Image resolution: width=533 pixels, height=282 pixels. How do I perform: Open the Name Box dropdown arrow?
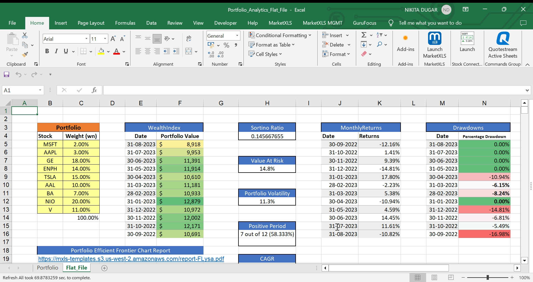(40, 90)
